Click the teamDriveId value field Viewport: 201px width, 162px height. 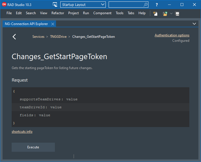(x=56, y=107)
